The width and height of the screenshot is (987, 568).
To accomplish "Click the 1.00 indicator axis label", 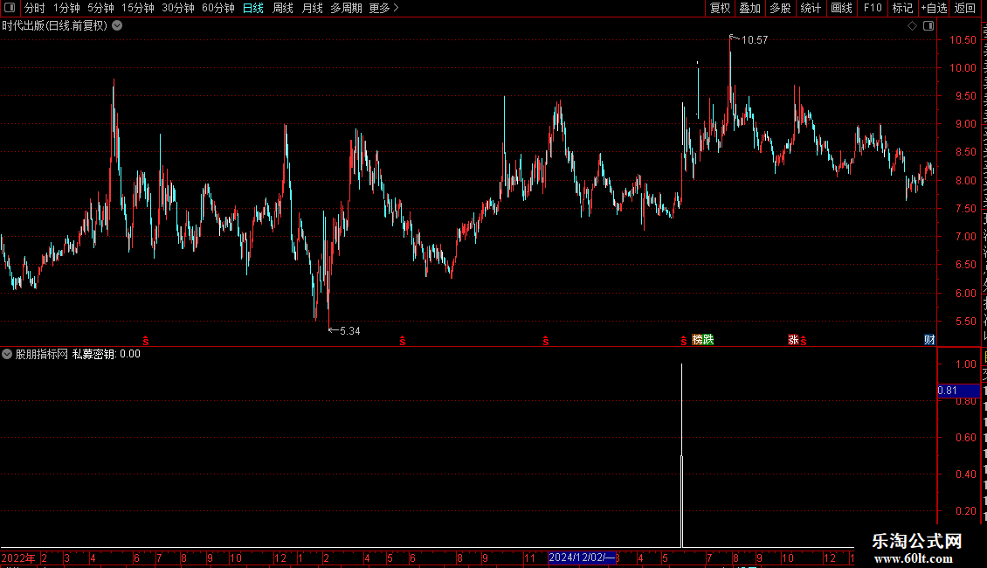I will tap(965, 364).
